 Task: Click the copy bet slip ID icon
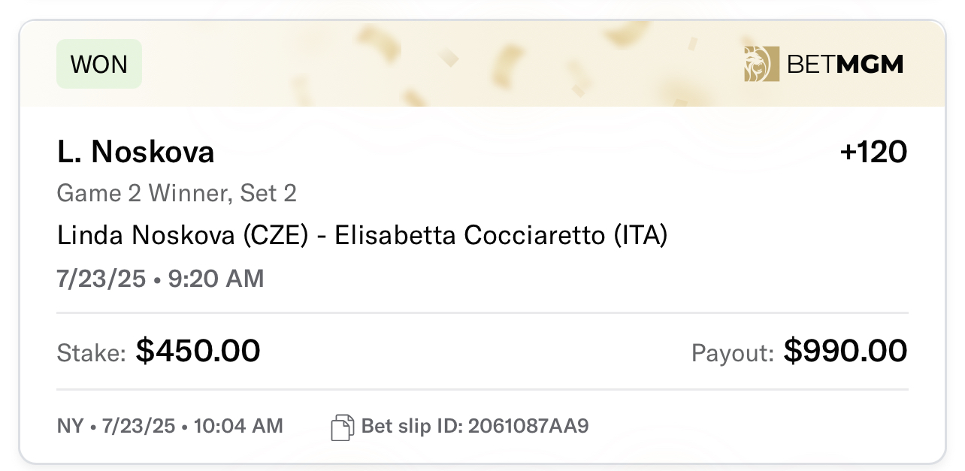pos(342,427)
